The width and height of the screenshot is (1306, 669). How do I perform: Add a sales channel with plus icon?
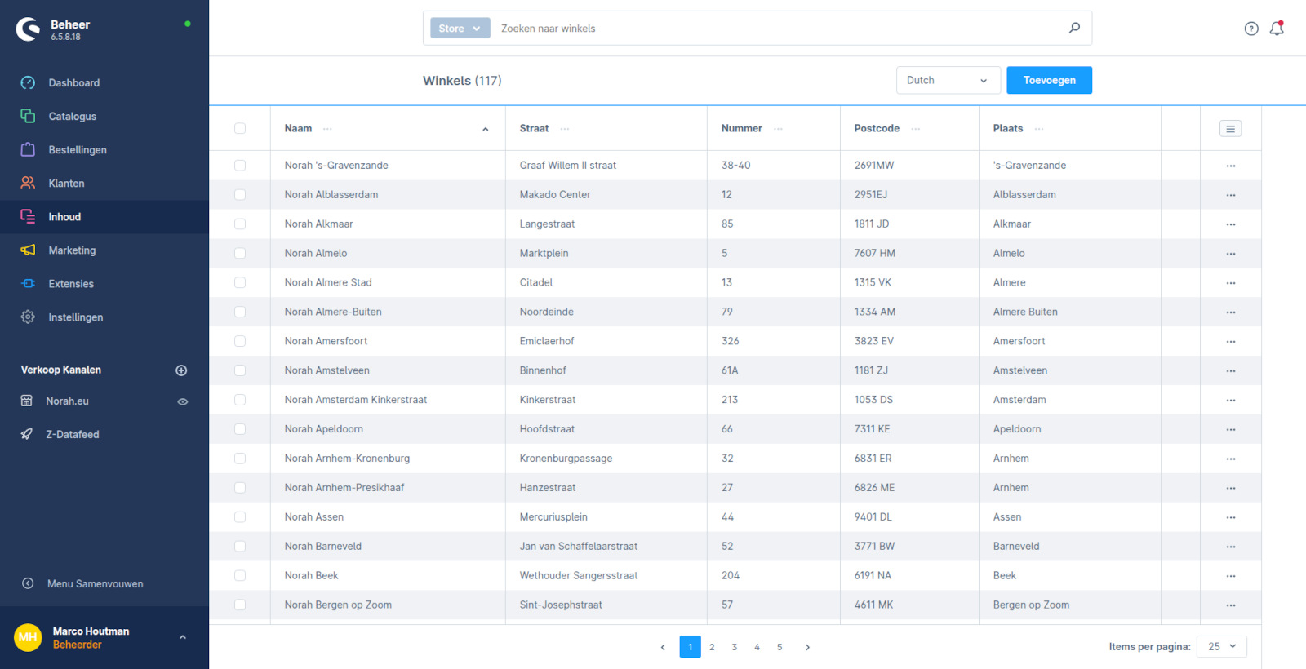coord(181,370)
